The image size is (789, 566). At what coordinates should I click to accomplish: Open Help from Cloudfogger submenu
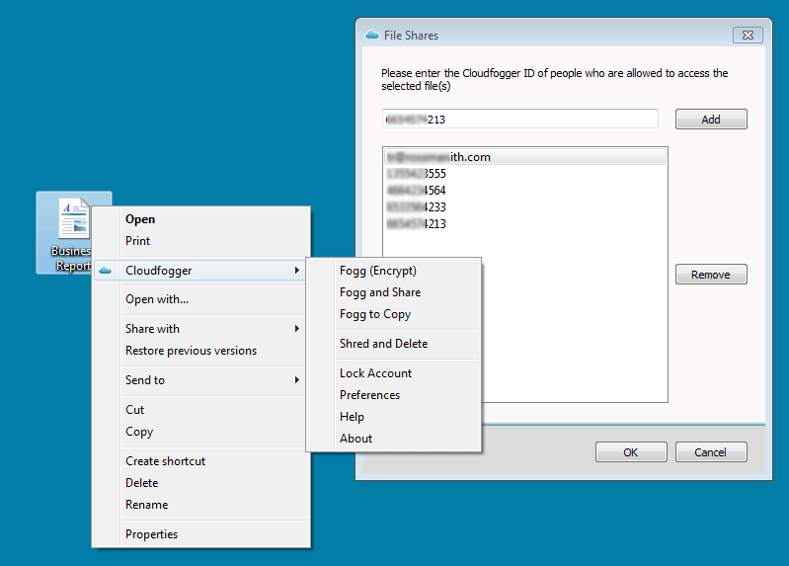tap(393, 417)
